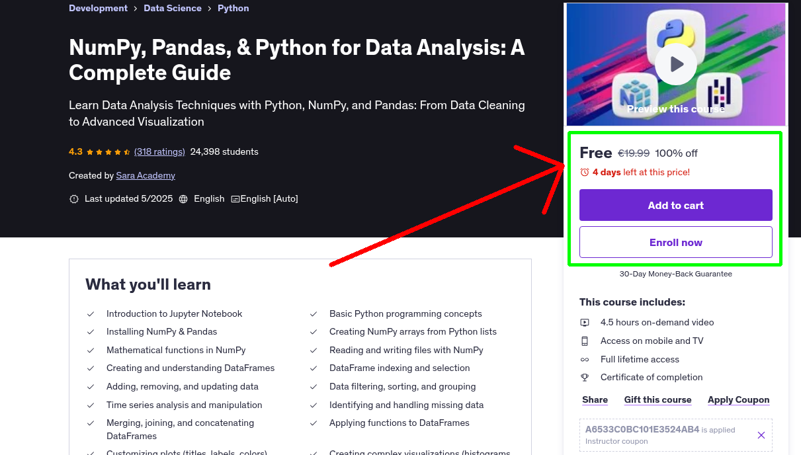Click the globe icon next to English
This screenshot has width=801, height=455.
click(x=183, y=198)
